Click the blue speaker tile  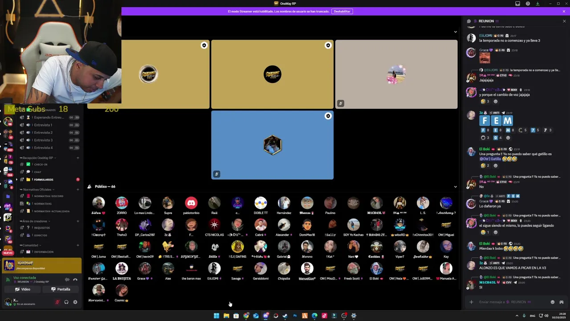(x=272, y=145)
